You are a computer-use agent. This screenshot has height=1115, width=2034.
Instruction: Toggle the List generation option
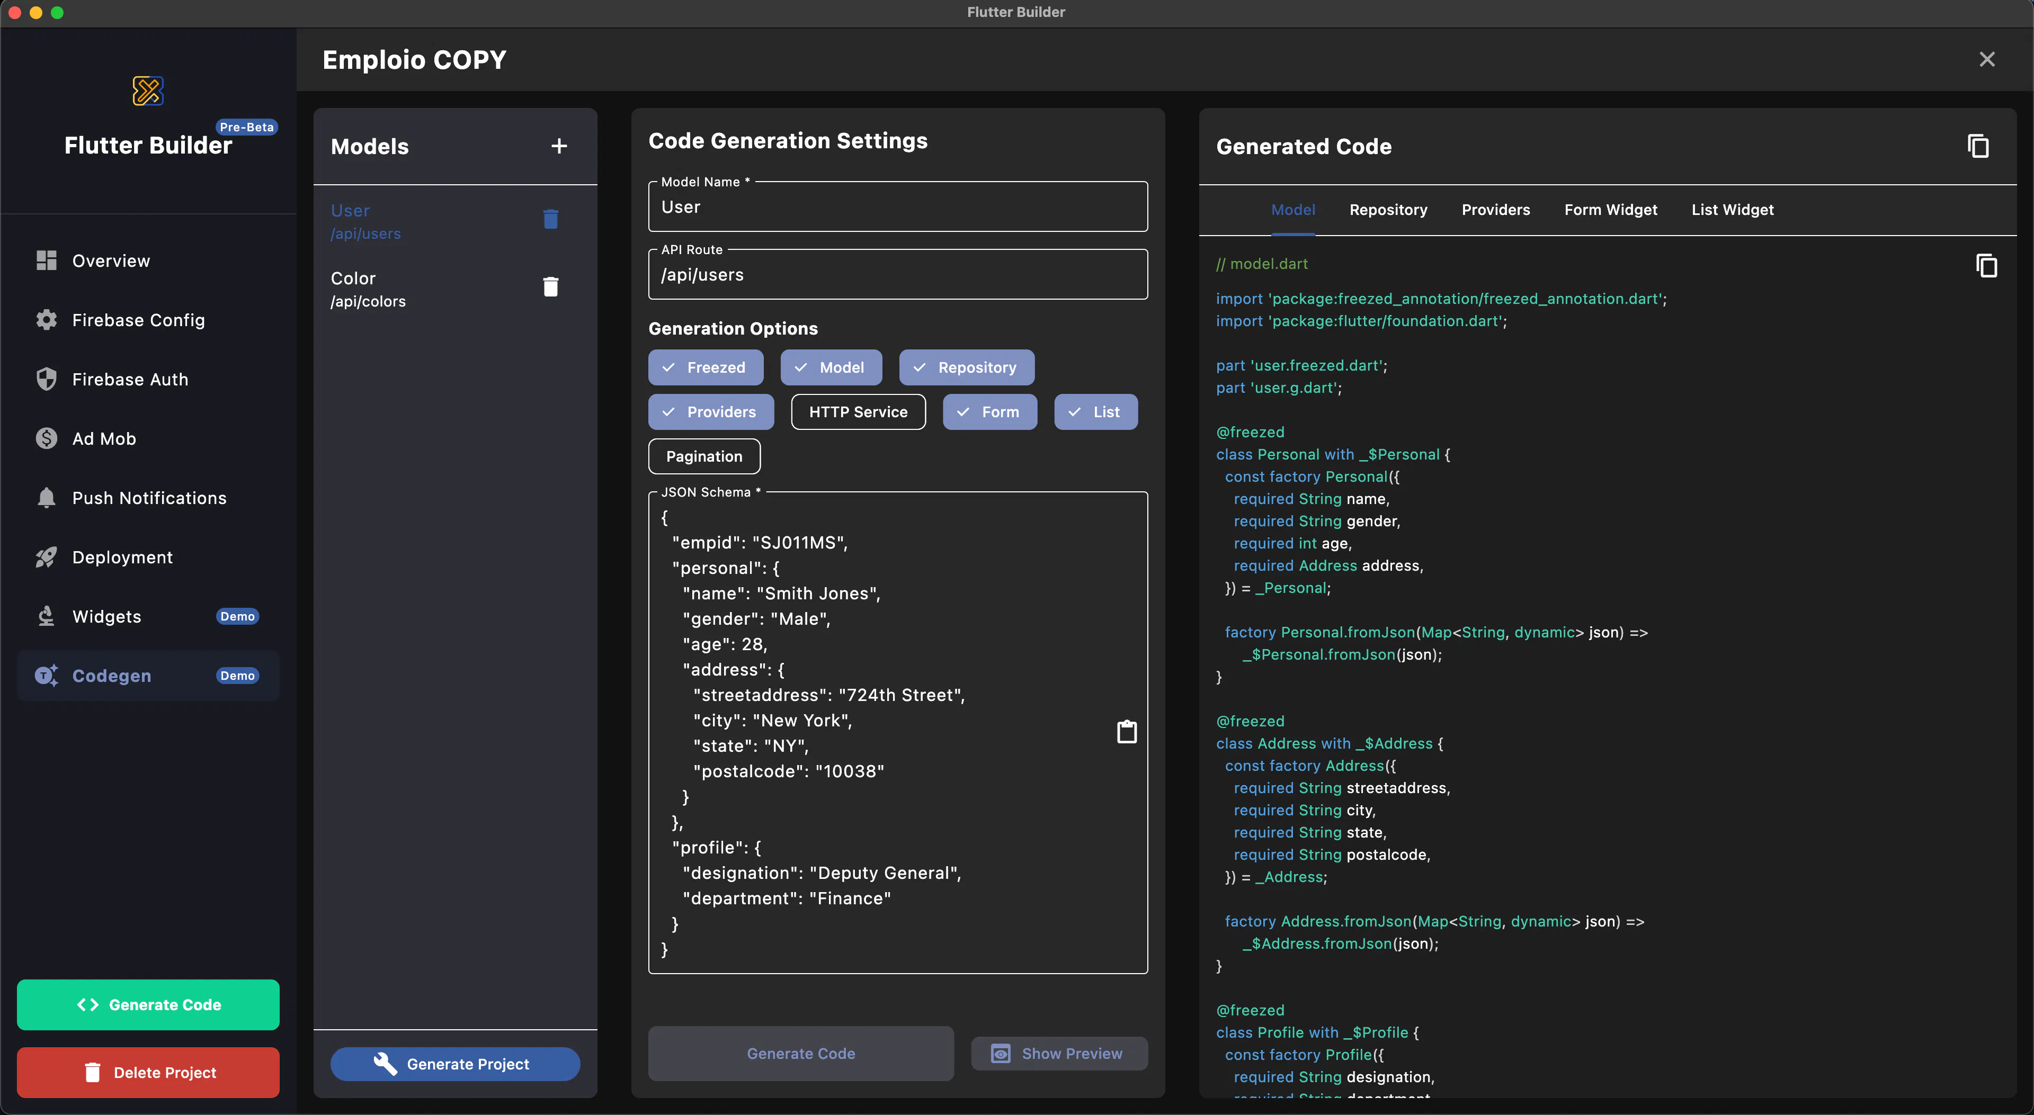(x=1096, y=412)
